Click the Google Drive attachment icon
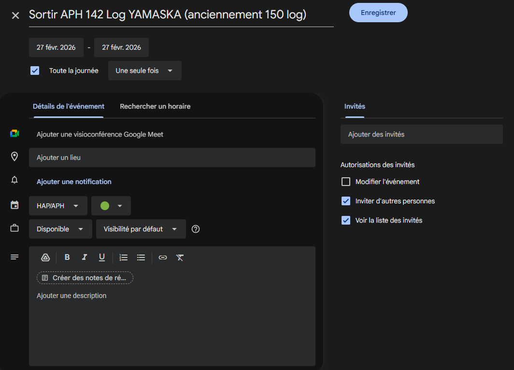This screenshot has height=370, width=514. click(45, 257)
